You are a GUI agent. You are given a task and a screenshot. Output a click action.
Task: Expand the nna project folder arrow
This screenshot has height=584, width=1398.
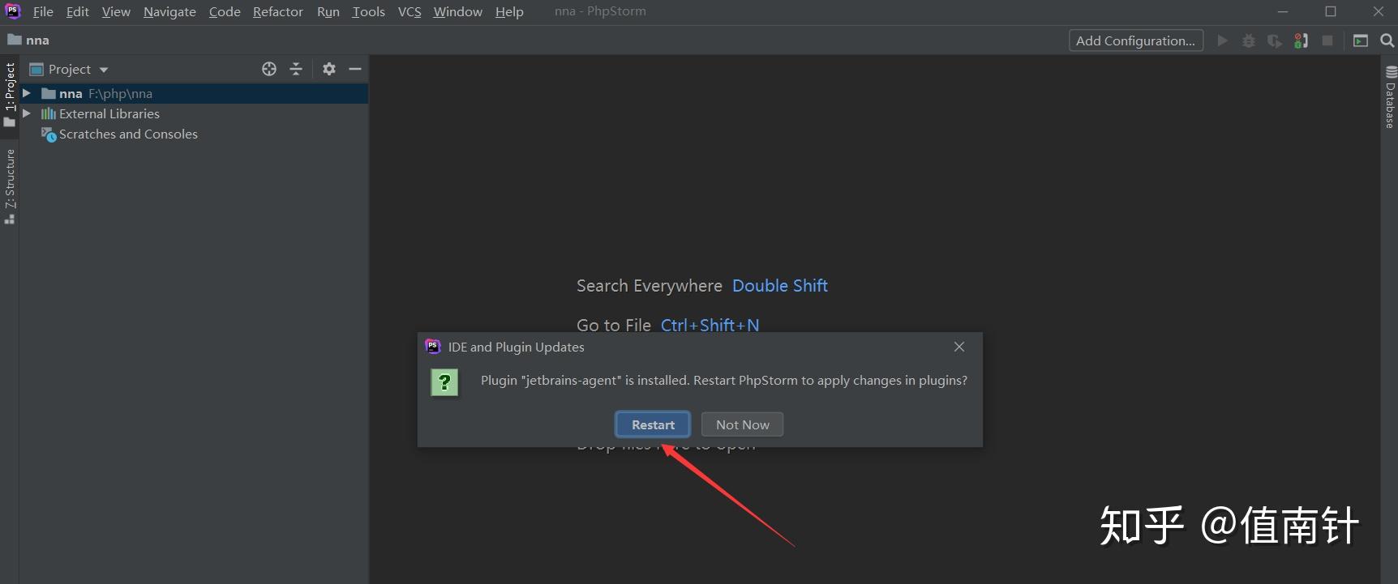click(27, 93)
